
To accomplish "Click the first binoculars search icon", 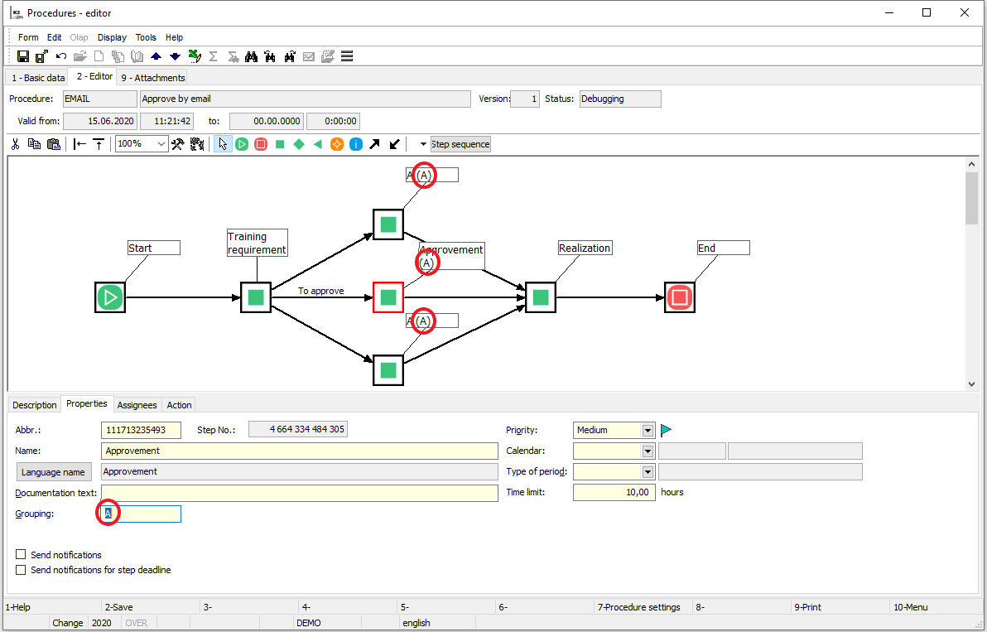I will pyautogui.click(x=251, y=56).
